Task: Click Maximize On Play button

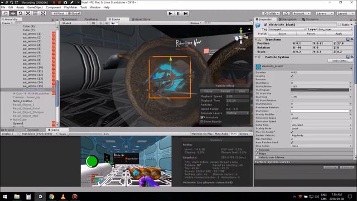Action: (202, 134)
